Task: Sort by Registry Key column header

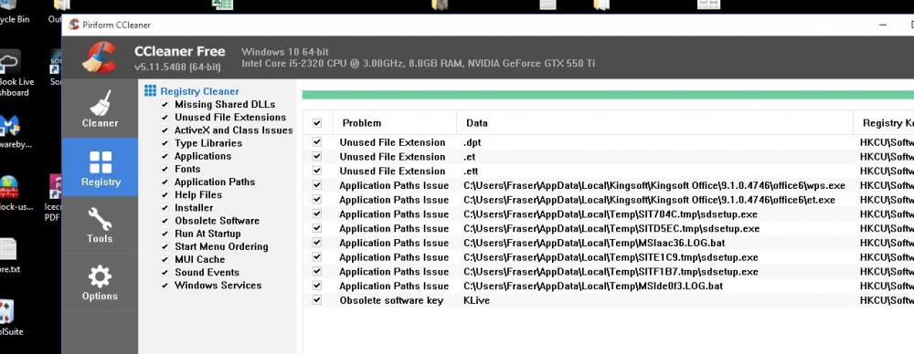Action: coord(884,123)
